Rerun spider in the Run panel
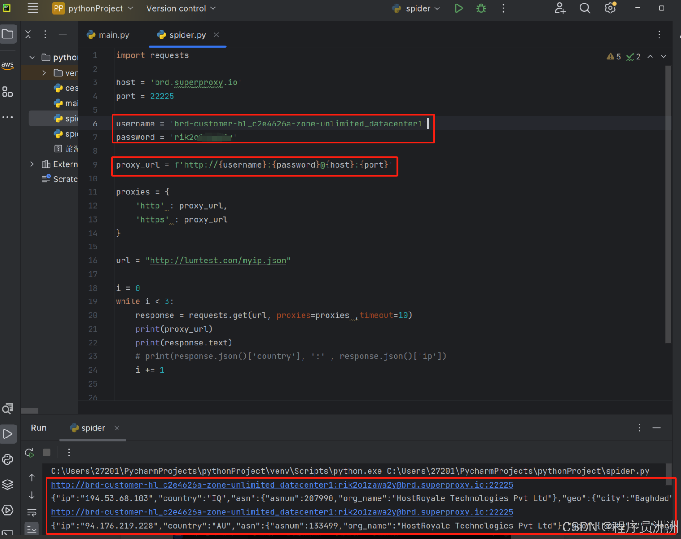The image size is (681, 539). 29,453
